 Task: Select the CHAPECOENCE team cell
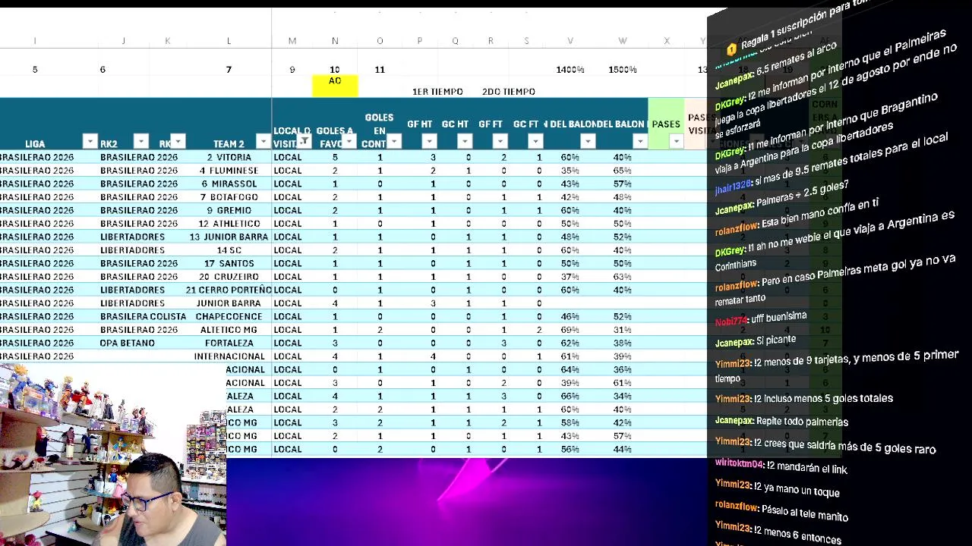(x=229, y=316)
